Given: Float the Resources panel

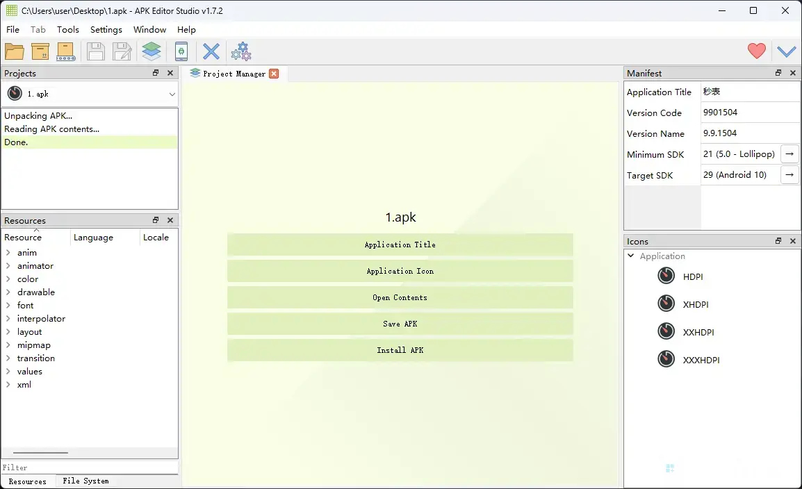Looking at the screenshot, I should click(156, 220).
